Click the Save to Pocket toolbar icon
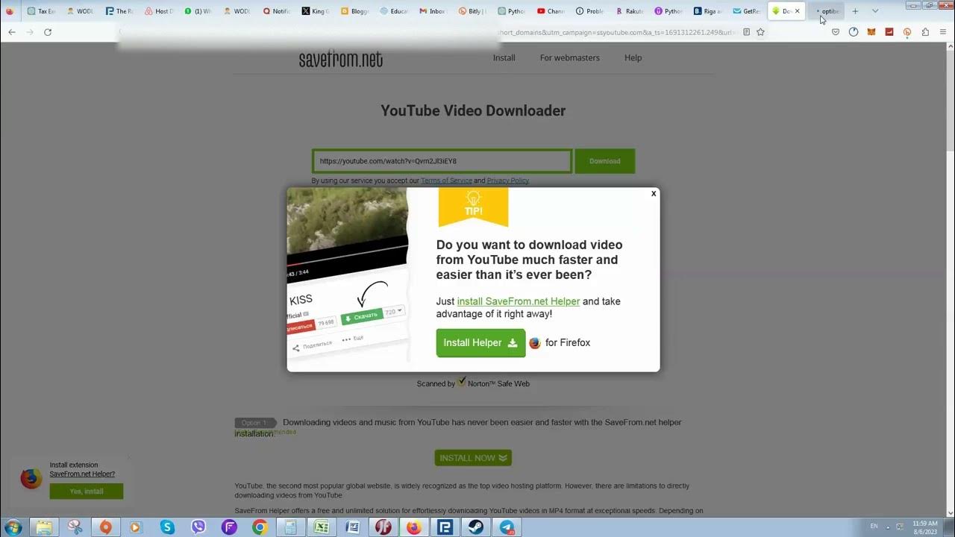955x537 pixels. pyautogui.click(x=836, y=32)
